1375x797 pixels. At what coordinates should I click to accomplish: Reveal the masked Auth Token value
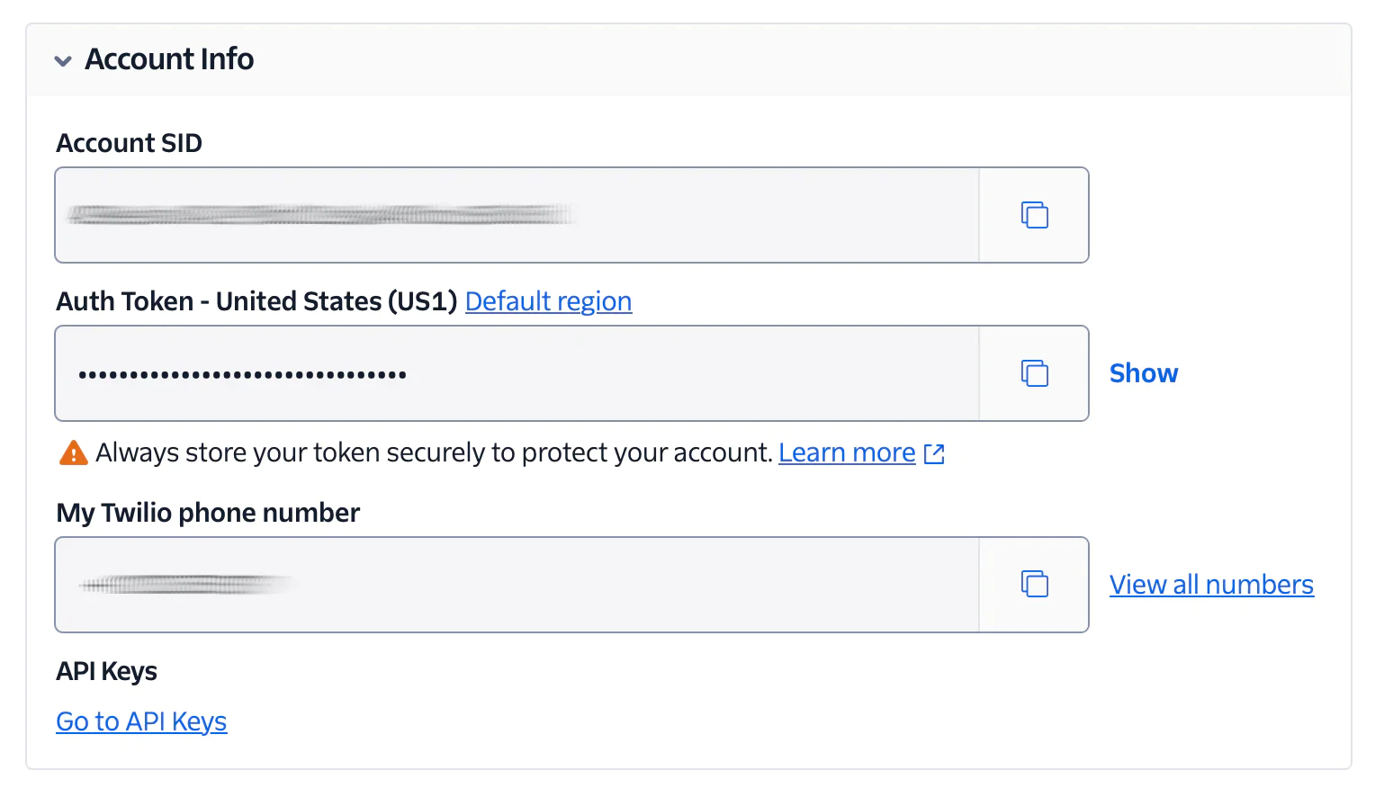[x=1143, y=372]
